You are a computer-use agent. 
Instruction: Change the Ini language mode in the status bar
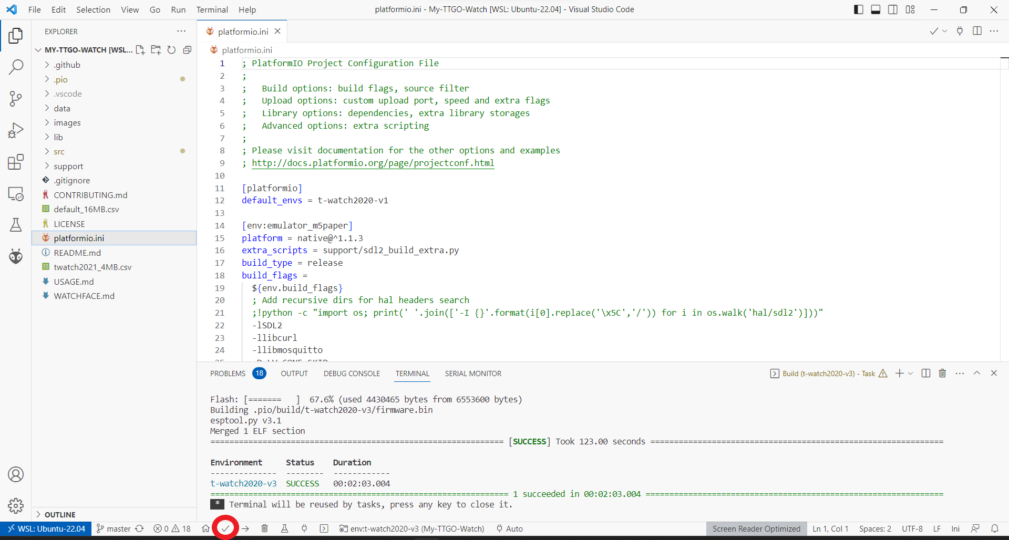click(x=955, y=528)
